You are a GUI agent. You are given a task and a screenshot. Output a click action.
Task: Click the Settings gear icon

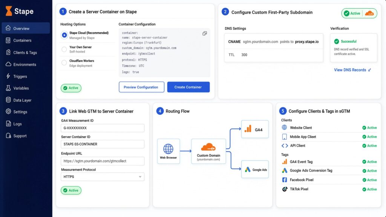pos(8,112)
